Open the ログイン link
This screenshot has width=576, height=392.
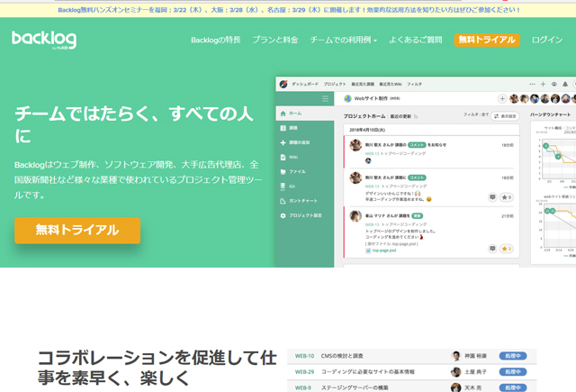point(547,40)
